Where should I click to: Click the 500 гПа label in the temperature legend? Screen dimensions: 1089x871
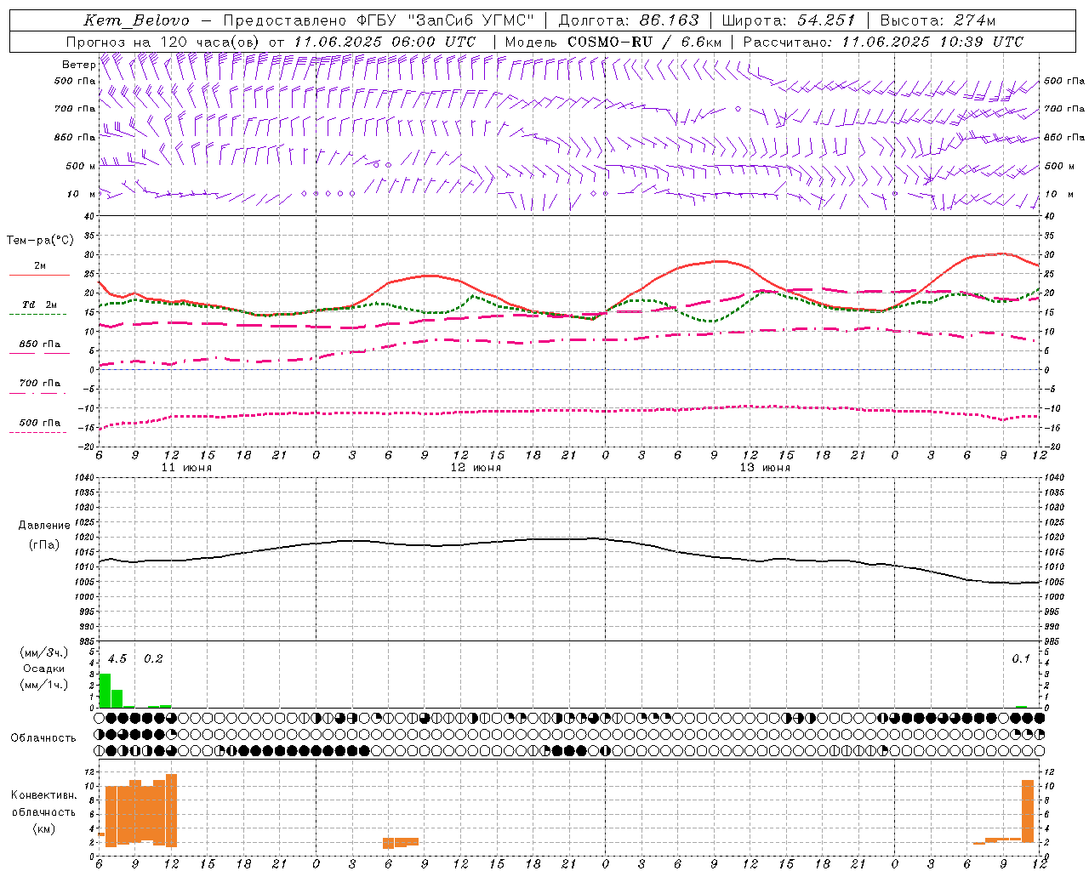(x=40, y=423)
